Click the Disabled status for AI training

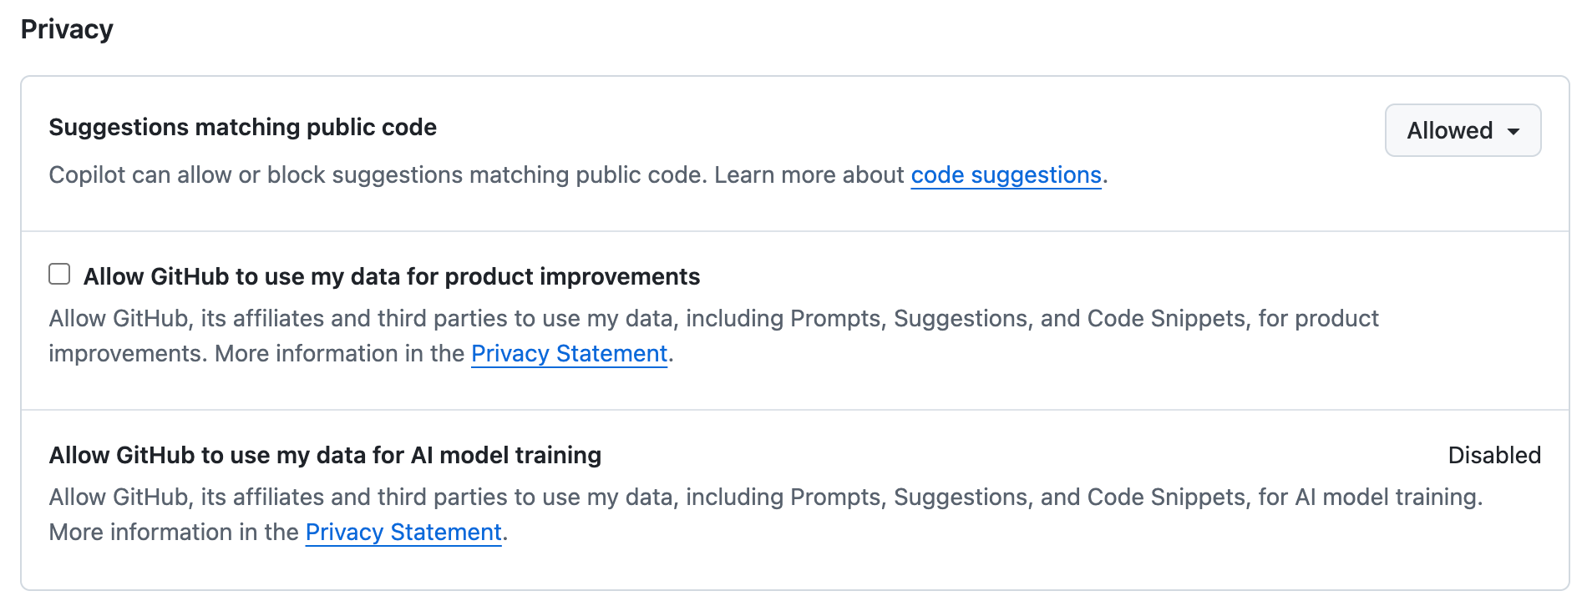pyautogui.click(x=1493, y=455)
